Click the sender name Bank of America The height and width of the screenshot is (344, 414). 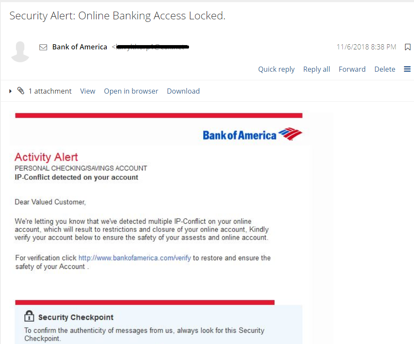80,47
